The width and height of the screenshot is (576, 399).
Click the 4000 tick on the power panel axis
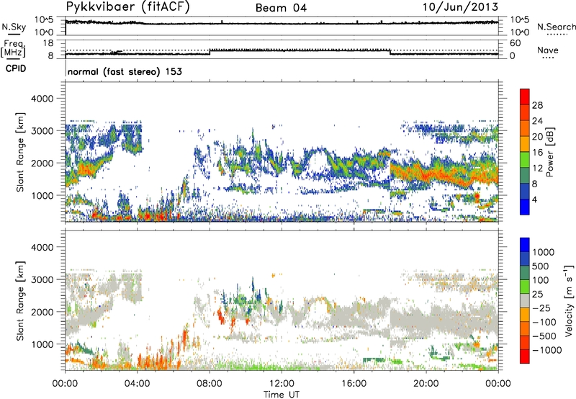(x=42, y=99)
